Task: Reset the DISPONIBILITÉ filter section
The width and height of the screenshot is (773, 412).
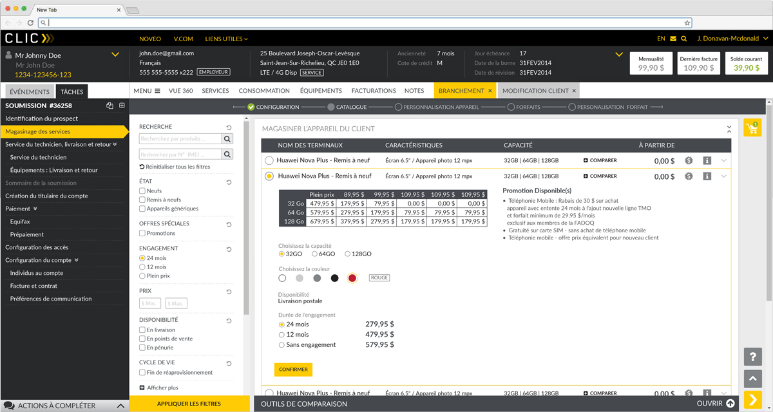Action: coord(229,321)
